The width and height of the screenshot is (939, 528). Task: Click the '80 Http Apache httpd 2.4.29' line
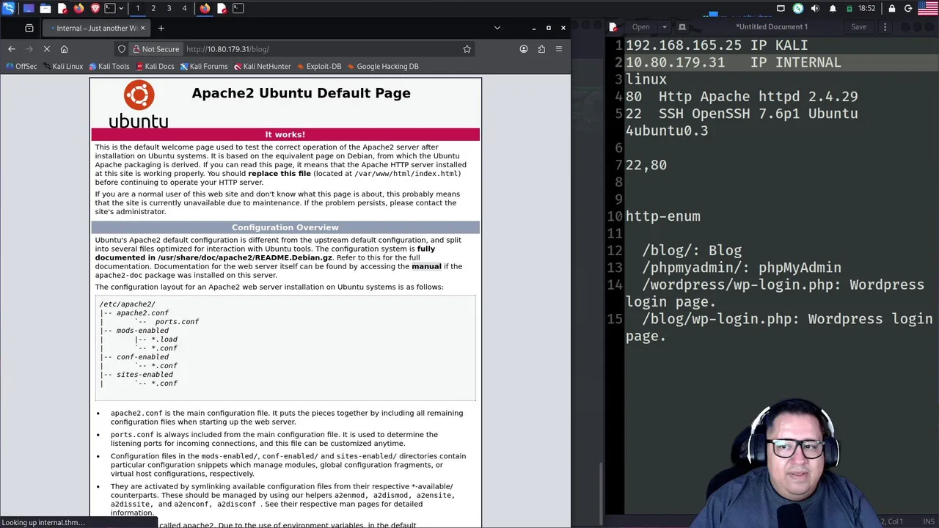pyautogui.click(x=742, y=97)
